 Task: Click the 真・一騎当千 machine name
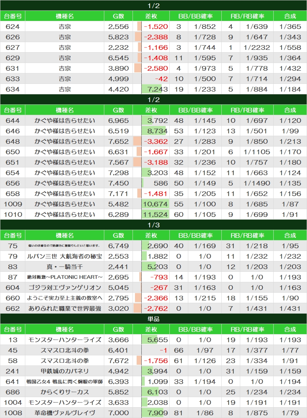(x=65, y=267)
